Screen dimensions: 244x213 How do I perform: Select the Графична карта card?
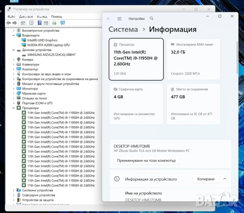click(136, 104)
